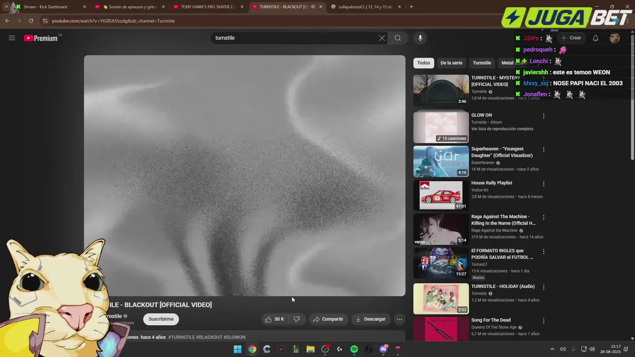Open options for Rage Against The Machine video
Screen dimensions: 635x357
(x=544, y=218)
